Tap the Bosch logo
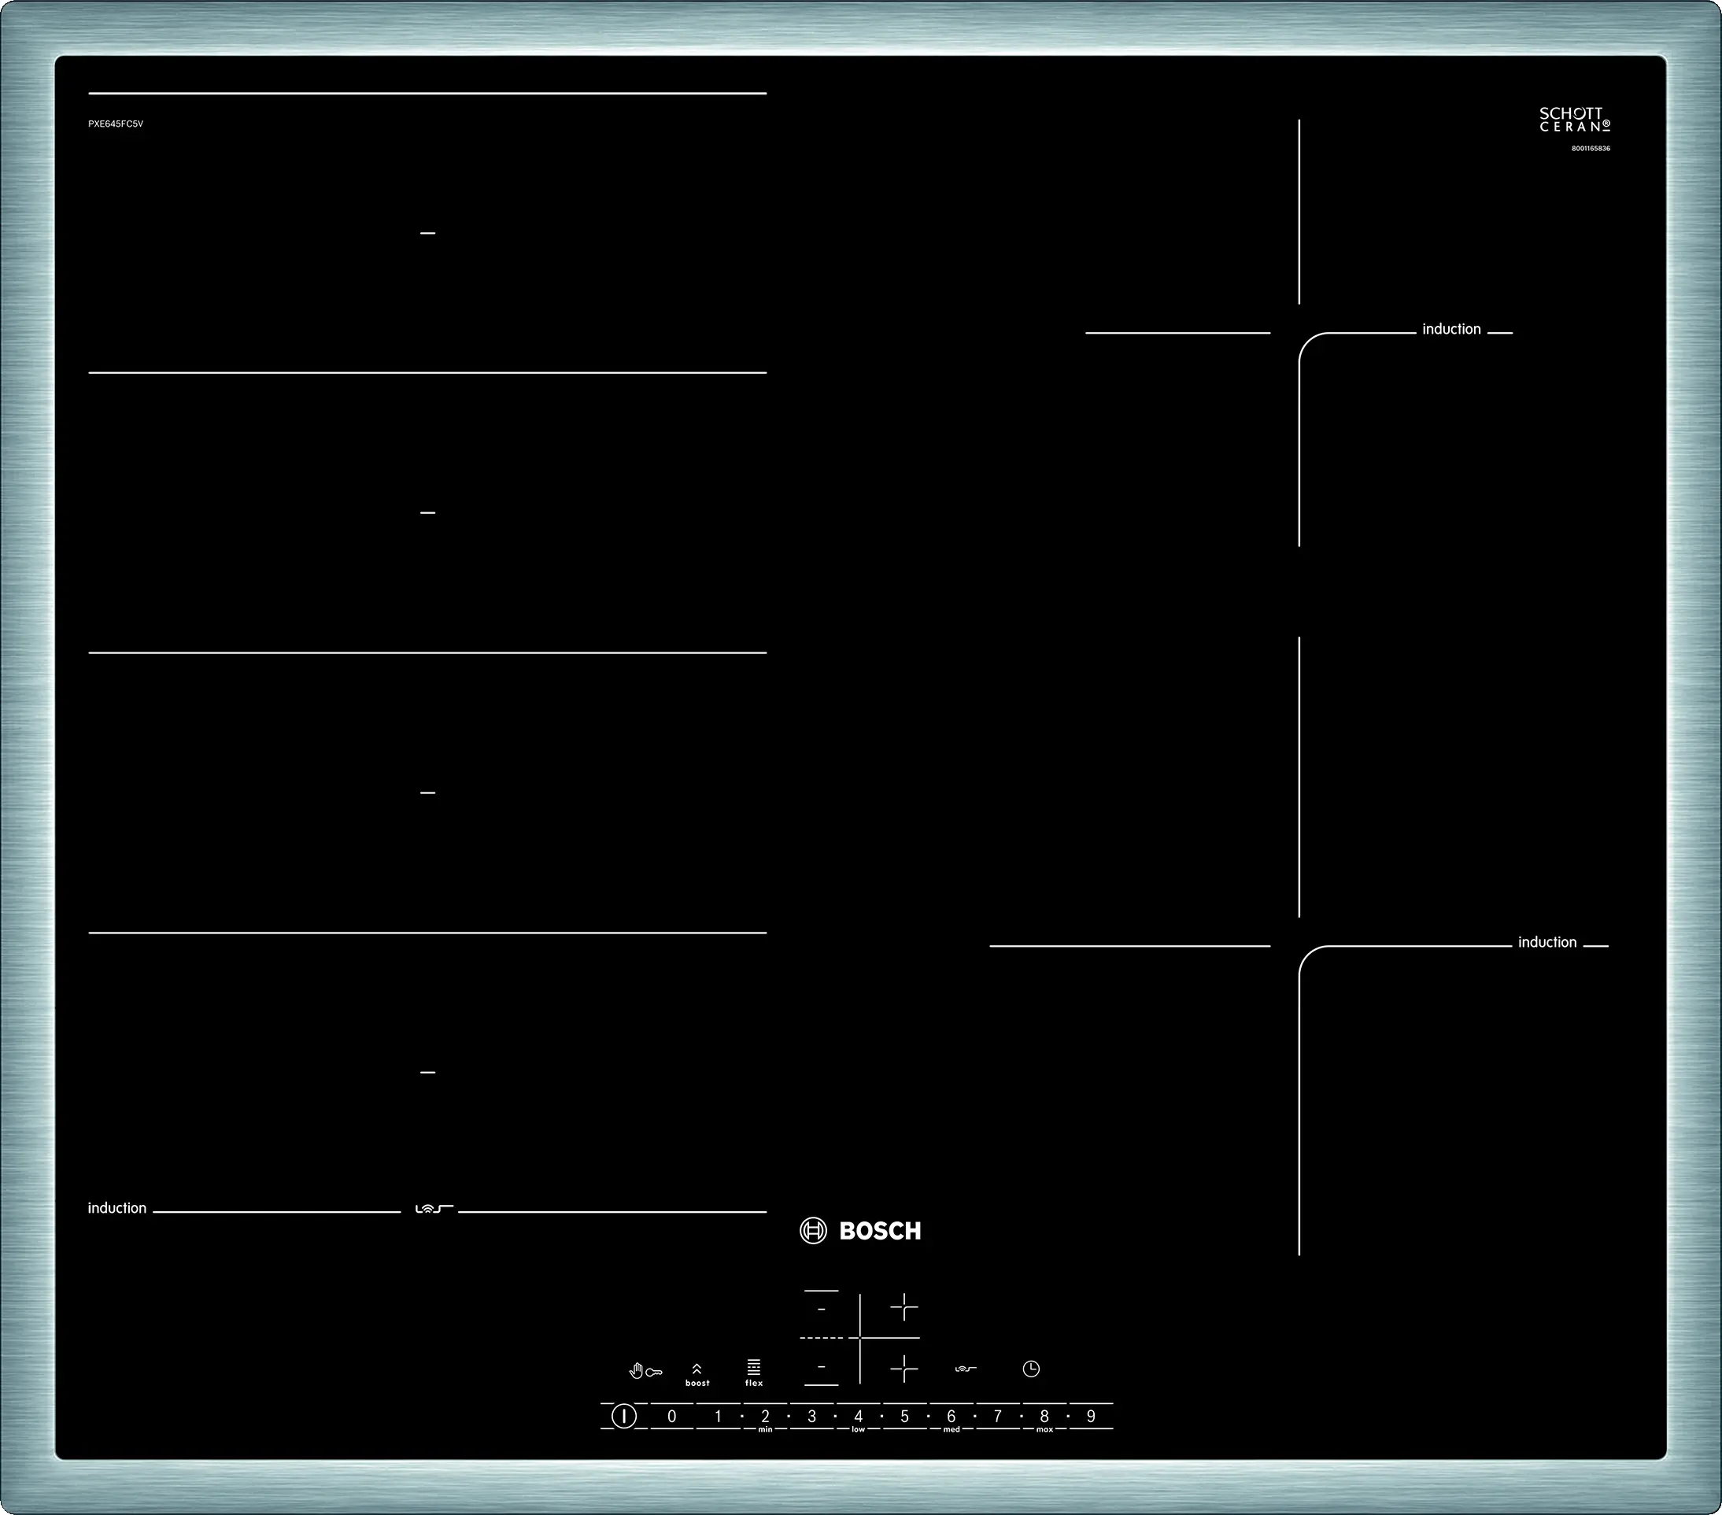Image resolution: width=1722 pixels, height=1515 pixels. pyautogui.click(x=860, y=1231)
